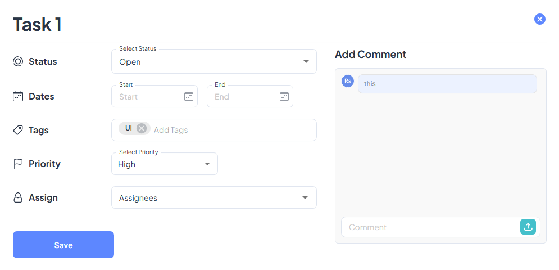Click into the End date field
This screenshot has height=270, width=559.
(243, 97)
